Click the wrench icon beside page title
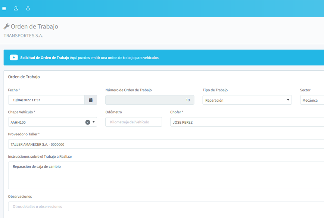324x218 pixels. tap(6, 27)
